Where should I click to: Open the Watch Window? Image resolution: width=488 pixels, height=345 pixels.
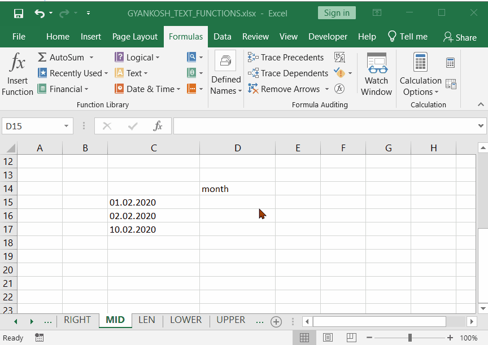(x=376, y=75)
